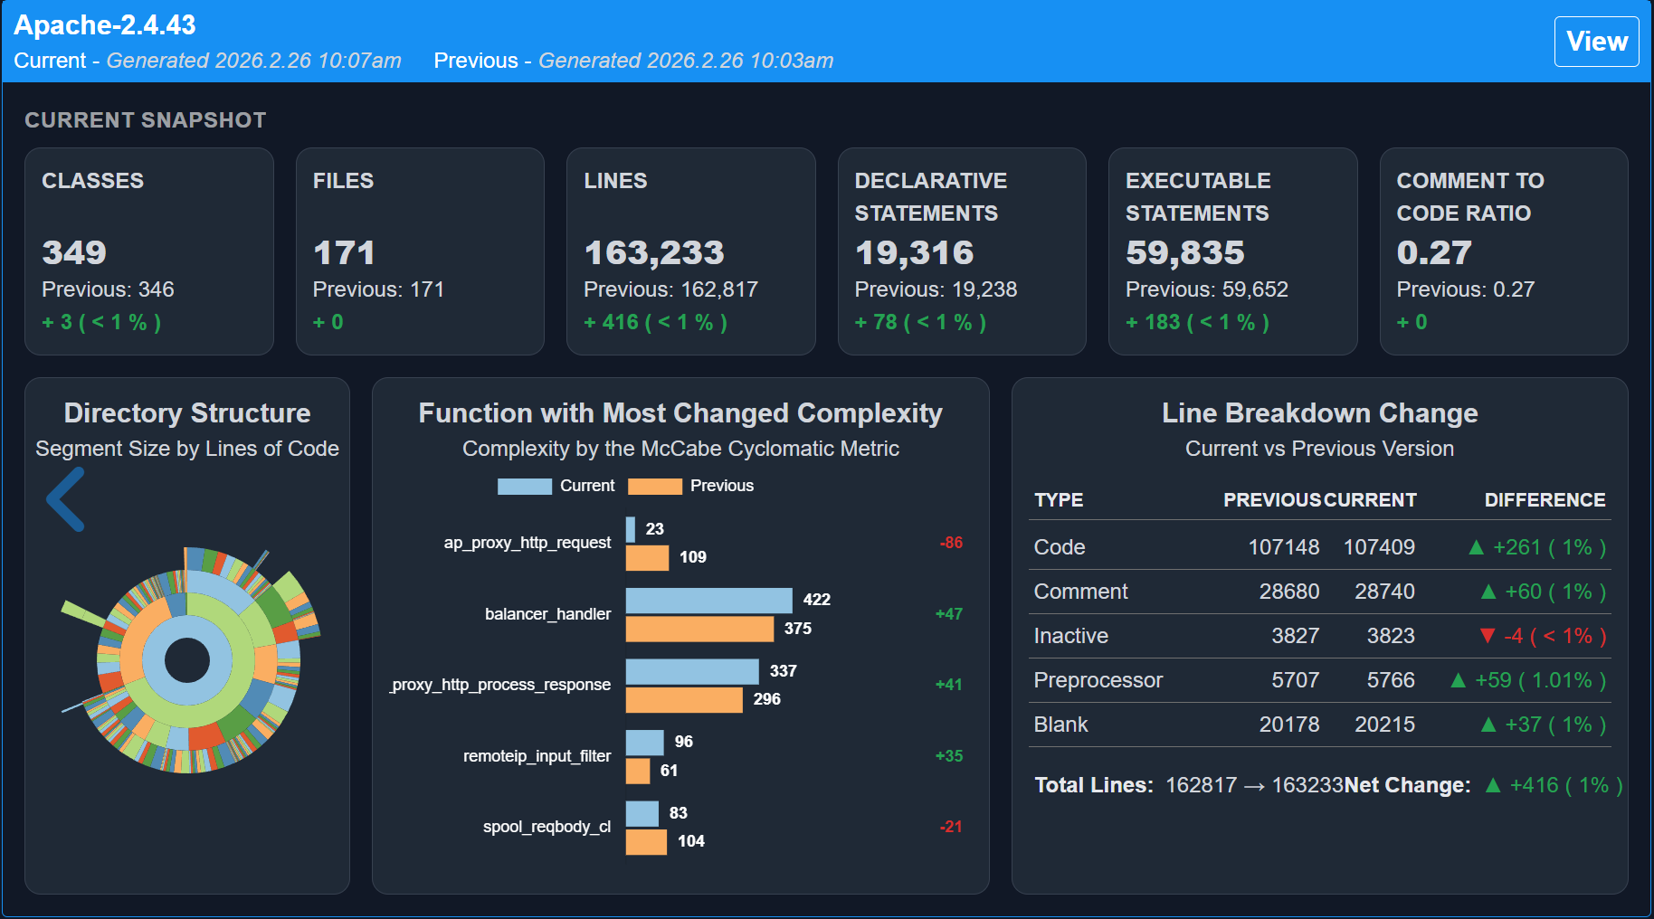Click the red down arrow in the Inactive row
Viewport: 1654px width, 919px height.
[x=1487, y=636]
